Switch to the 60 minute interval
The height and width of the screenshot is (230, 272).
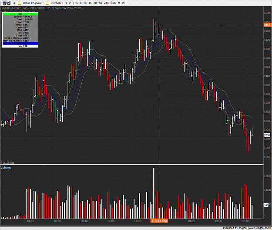(x=100, y=3)
